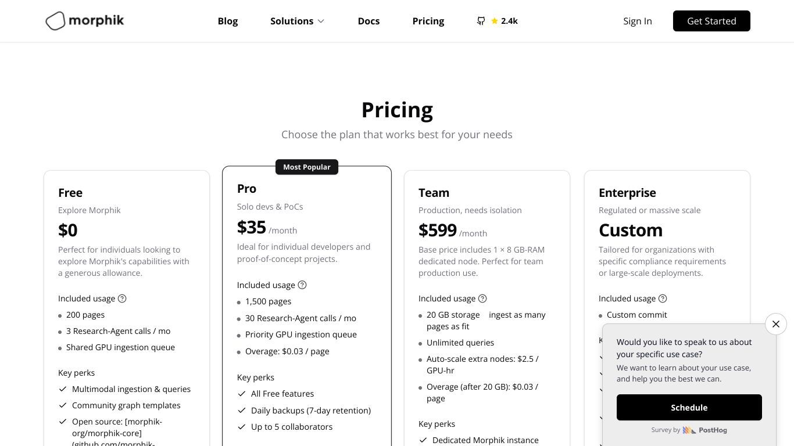Go to the Blog page
The height and width of the screenshot is (446, 794).
(x=228, y=21)
